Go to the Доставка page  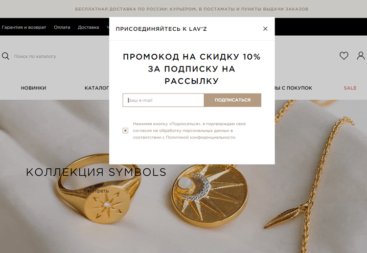88,27
